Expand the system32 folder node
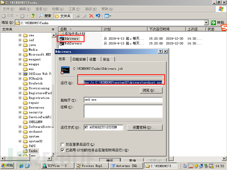Screen dimensions: 227x170 pos(20,141)
